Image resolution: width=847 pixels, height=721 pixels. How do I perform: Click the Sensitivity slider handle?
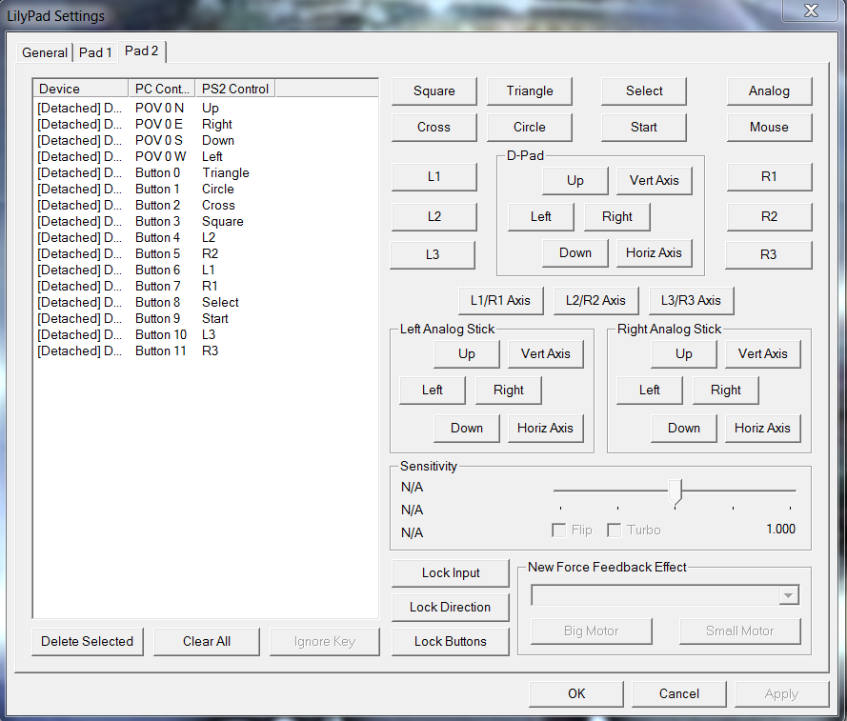click(x=676, y=492)
